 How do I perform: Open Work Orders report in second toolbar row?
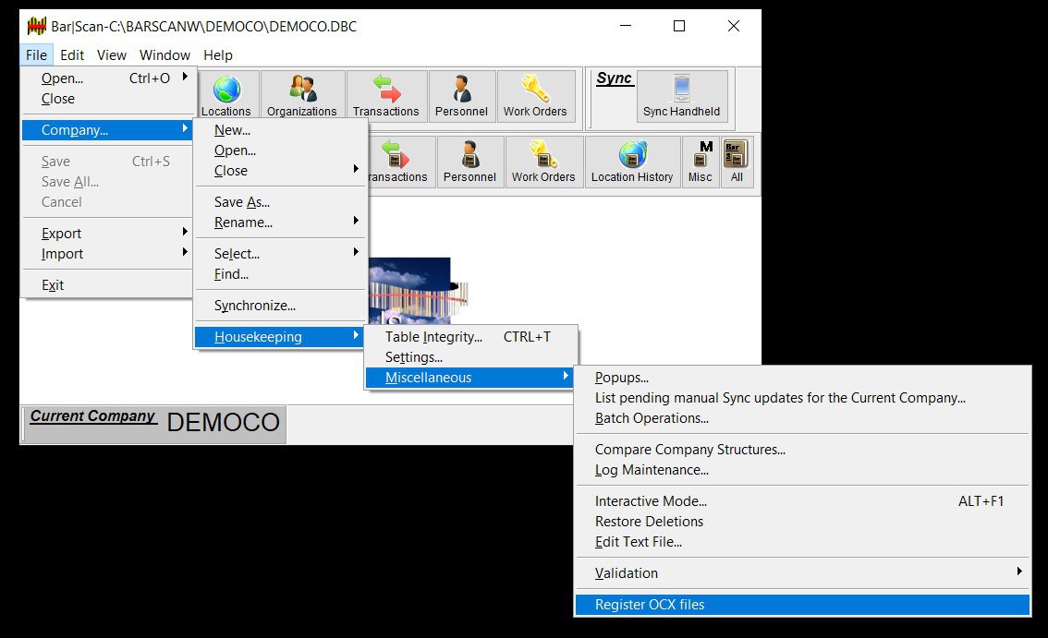(x=543, y=162)
